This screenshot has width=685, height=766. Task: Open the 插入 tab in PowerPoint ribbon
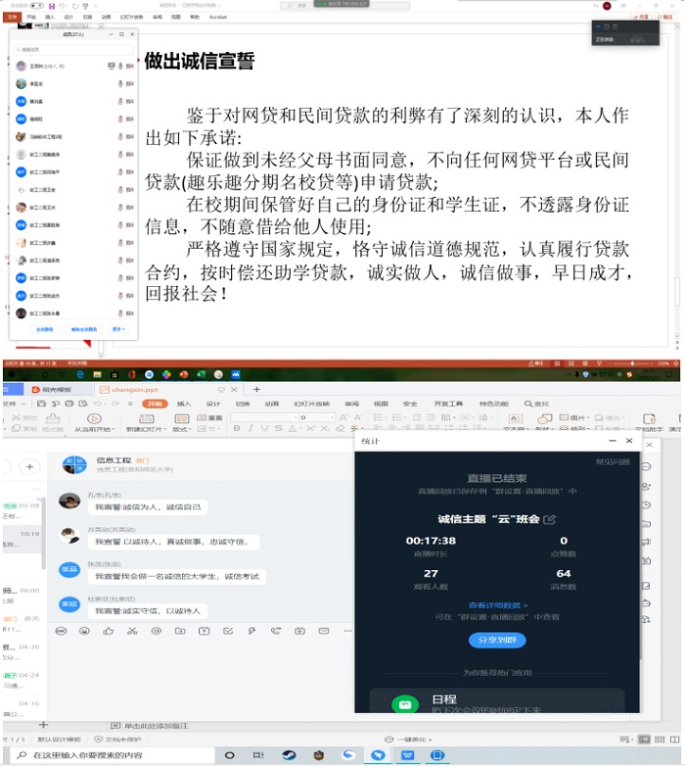coord(48,17)
